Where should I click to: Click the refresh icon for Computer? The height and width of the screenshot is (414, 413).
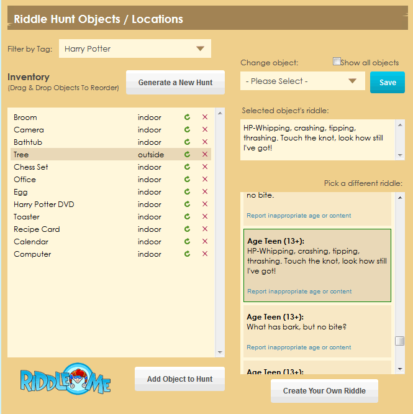pos(187,254)
